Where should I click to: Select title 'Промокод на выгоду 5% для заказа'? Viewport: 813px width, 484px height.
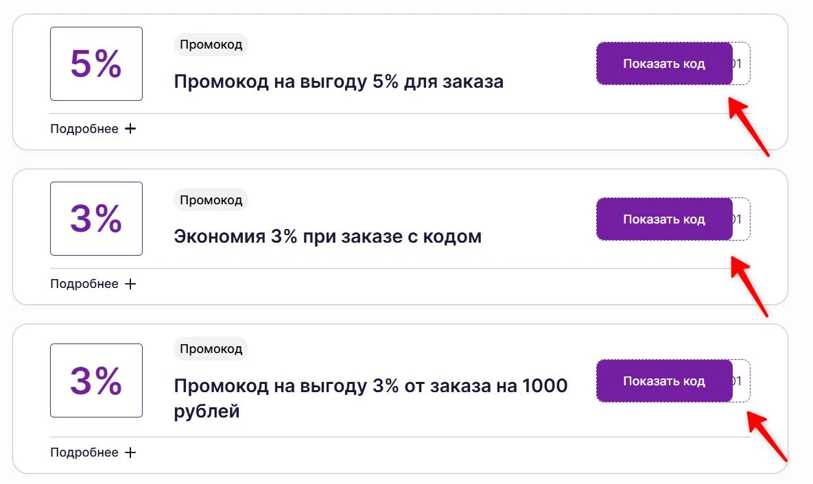(x=339, y=80)
